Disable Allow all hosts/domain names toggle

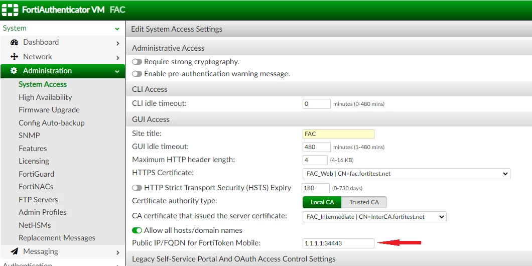(x=137, y=230)
